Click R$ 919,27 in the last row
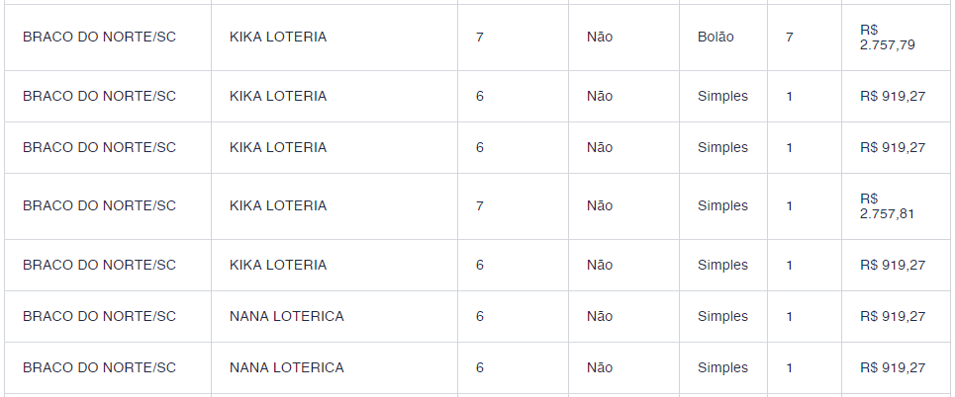955x397 pixels. (893, 367)
